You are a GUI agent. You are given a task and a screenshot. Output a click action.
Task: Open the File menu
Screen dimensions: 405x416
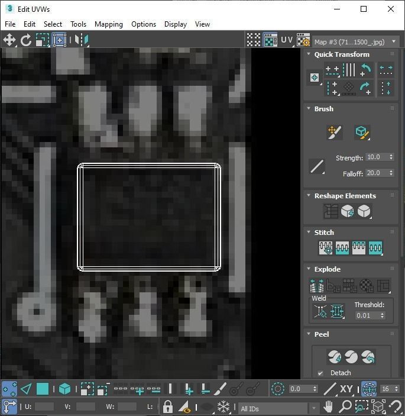10,24
